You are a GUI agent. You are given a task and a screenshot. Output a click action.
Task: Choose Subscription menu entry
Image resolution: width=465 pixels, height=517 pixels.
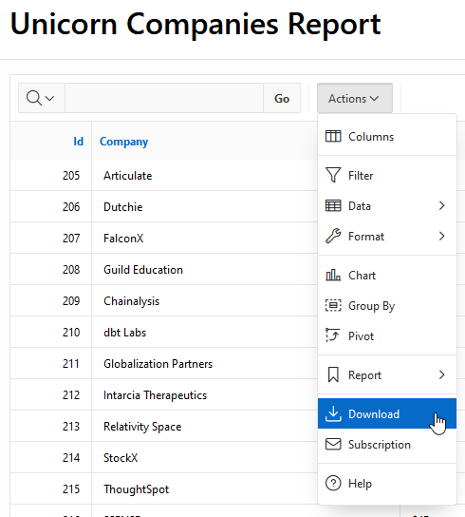coord(387,444)
